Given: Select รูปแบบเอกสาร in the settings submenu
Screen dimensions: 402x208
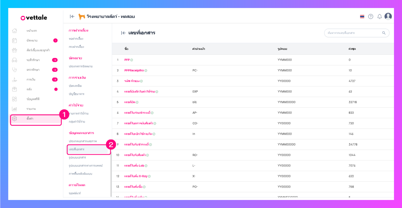Looking at the screenshot, I should click(x=77, y=158).
